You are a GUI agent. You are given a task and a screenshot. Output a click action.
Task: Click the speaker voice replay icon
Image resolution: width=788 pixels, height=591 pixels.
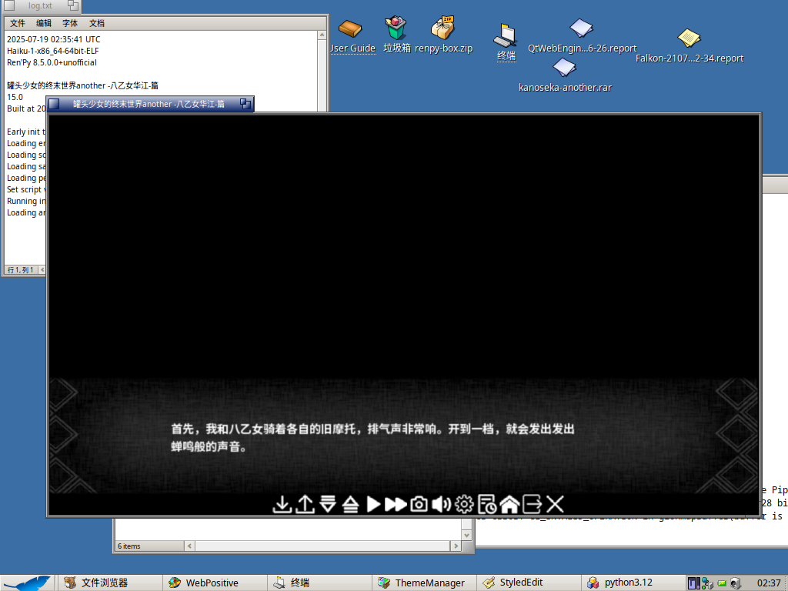pyautogui.click(x=441, y=504)
